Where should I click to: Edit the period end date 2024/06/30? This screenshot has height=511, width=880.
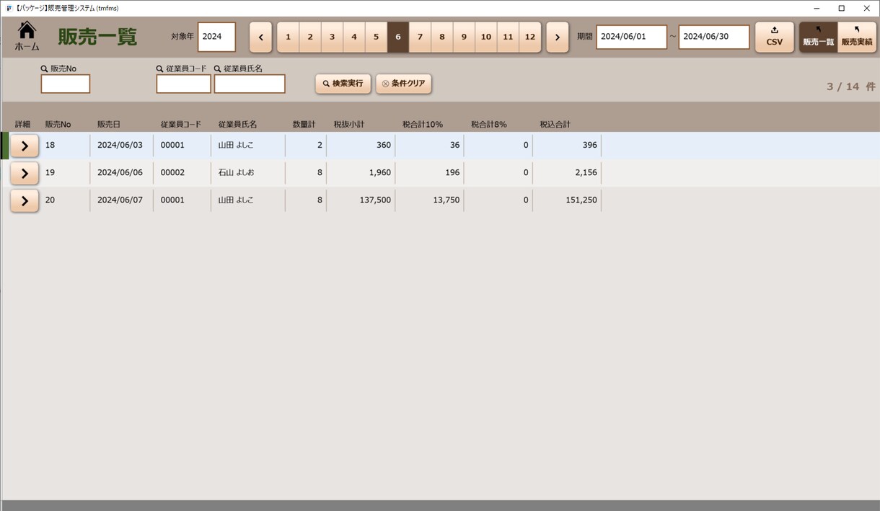(x=714, y=37)
